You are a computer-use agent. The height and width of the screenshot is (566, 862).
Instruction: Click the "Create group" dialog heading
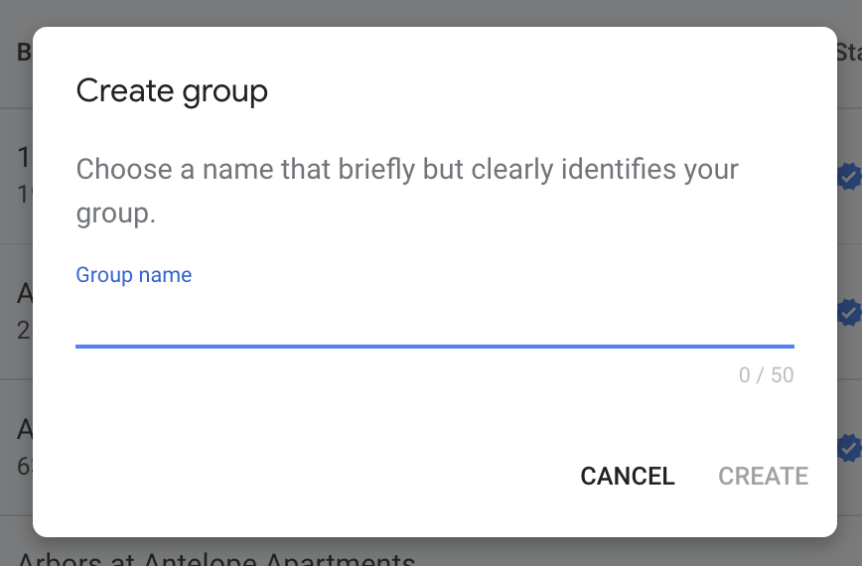click(x=172, y=91)
